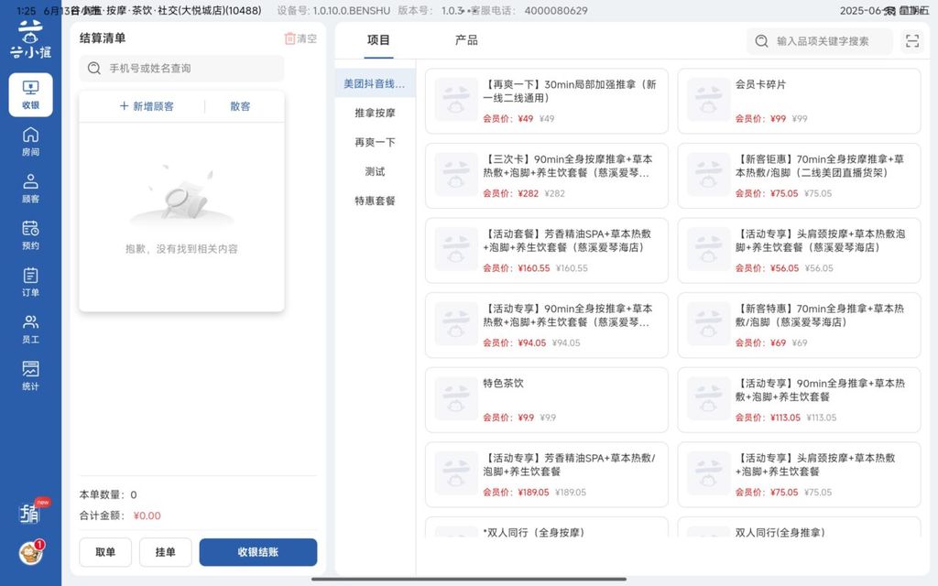
Task: Add 【新客特惠】70min全身推拿 ¥69 item
Action: tap(799, 325)
